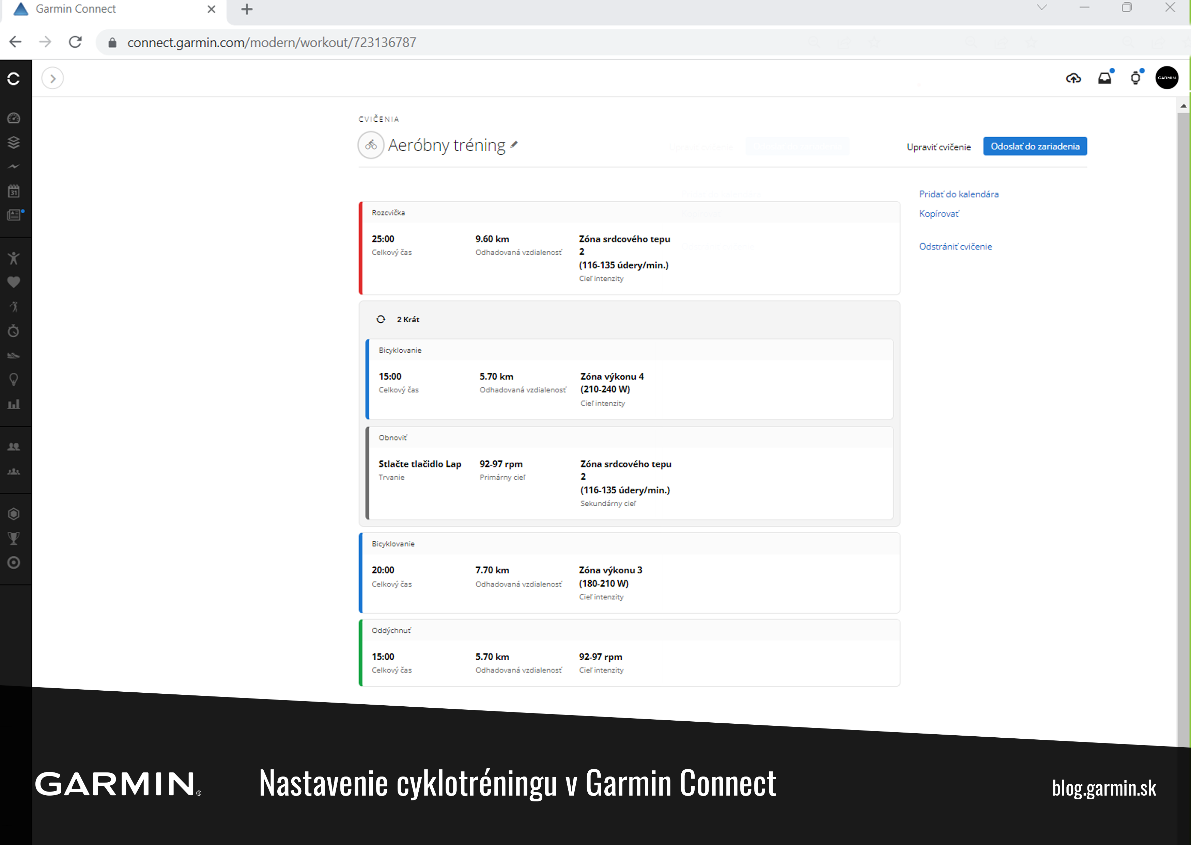This screenshot has height=845, width=1191.
Task: Open a new browser tab
Action: pos(247,9)
